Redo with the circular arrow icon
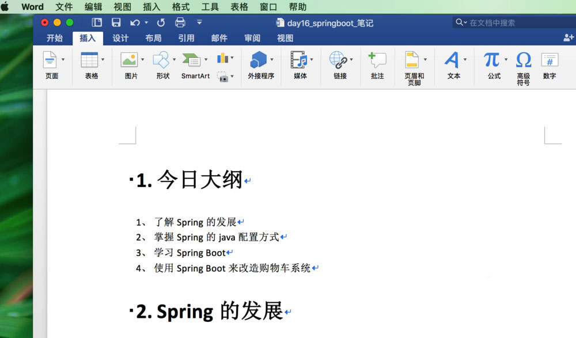The image size is (576, 338). (x=161, y=23)
